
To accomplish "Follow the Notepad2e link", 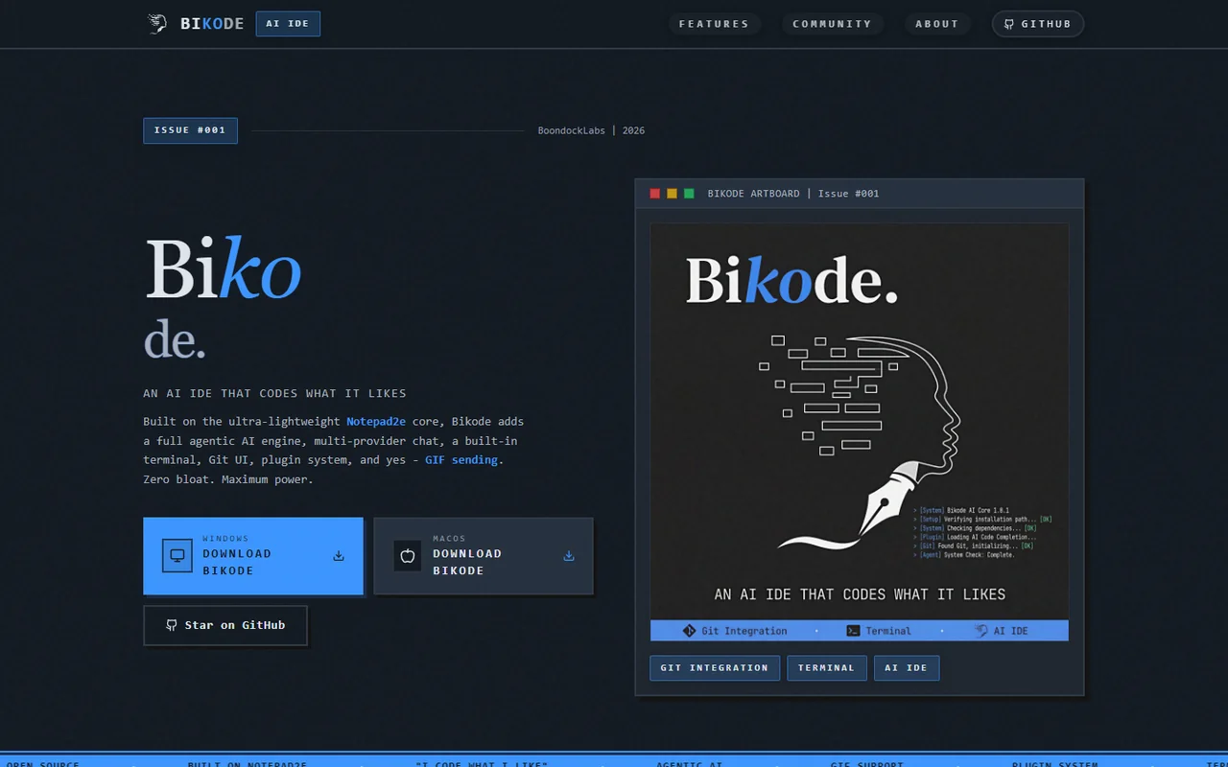I will point(376,422).
